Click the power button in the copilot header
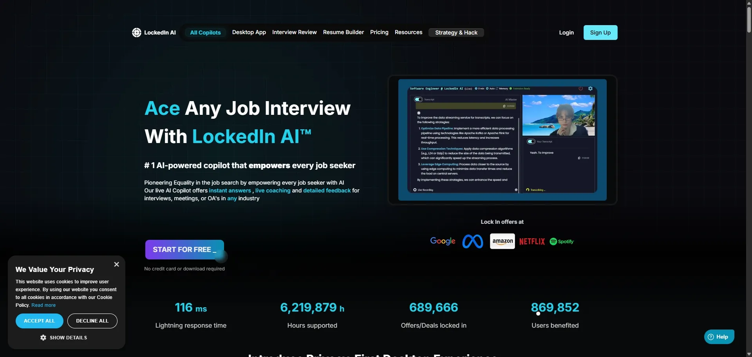The width and height of the screenshot is (752, 357). (581, 89)
